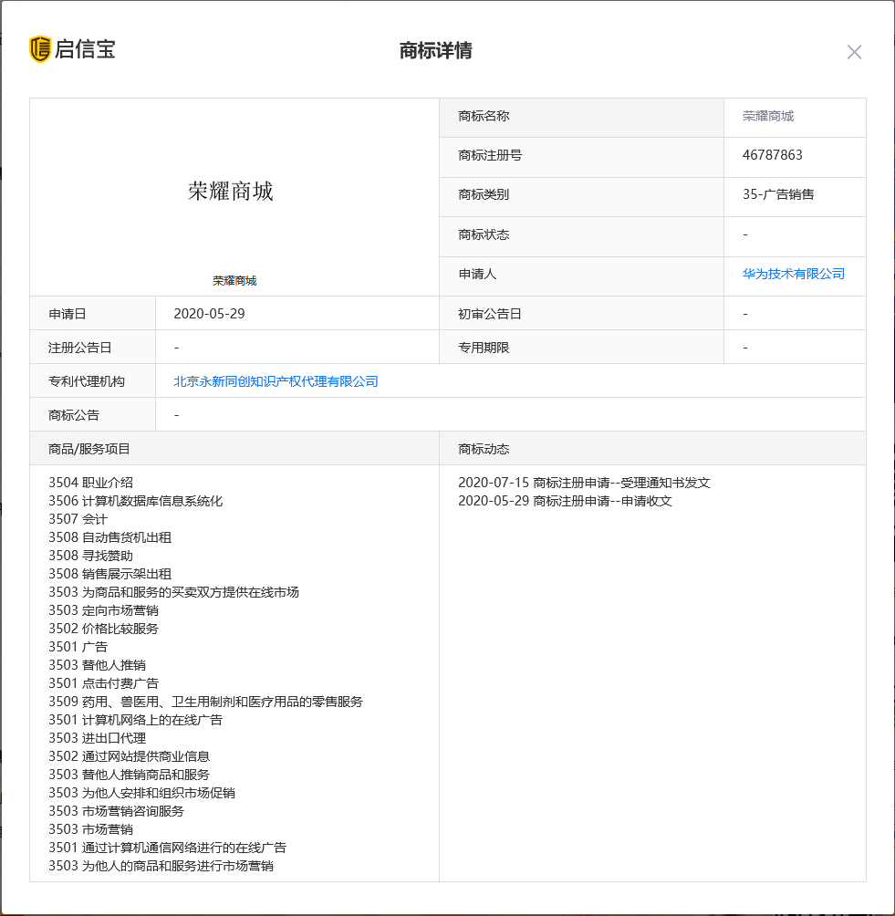Select item 3506 计算机数据库信息系统化

(x=136, y=501)
